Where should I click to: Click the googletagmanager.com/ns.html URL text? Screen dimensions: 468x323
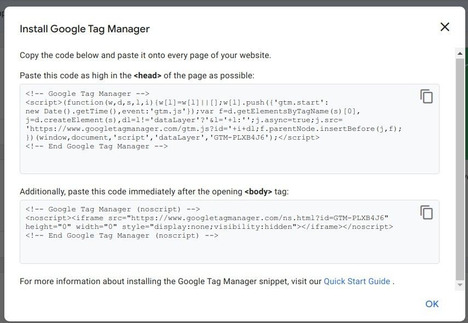click(x=258, y=218)
